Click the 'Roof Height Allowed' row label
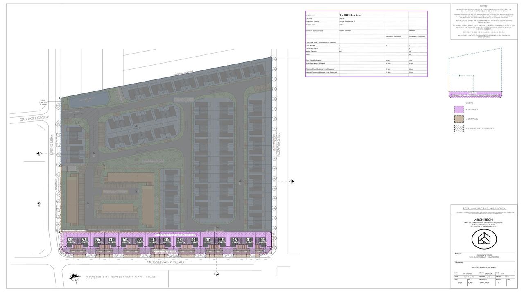Image resolution: width=524 pixels, height=295 pixels. 314,60
